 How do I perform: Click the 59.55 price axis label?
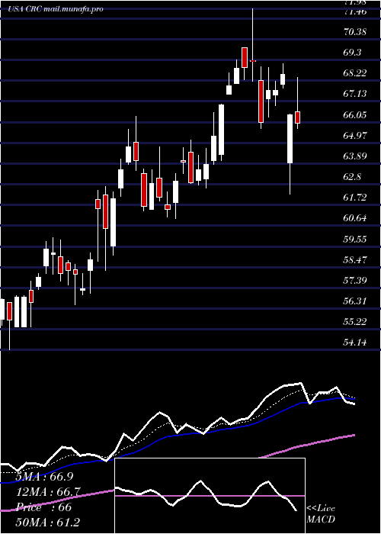click(356, 239)
